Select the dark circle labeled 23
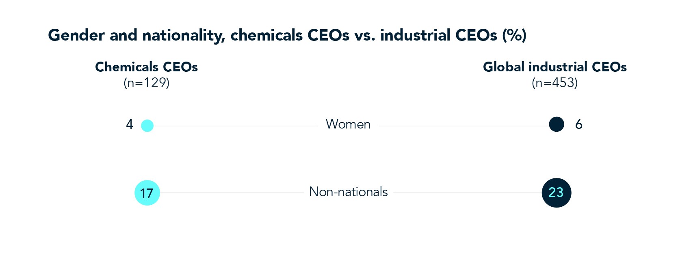Viewport: 693px width, 257px height. (x=556, y=193)
